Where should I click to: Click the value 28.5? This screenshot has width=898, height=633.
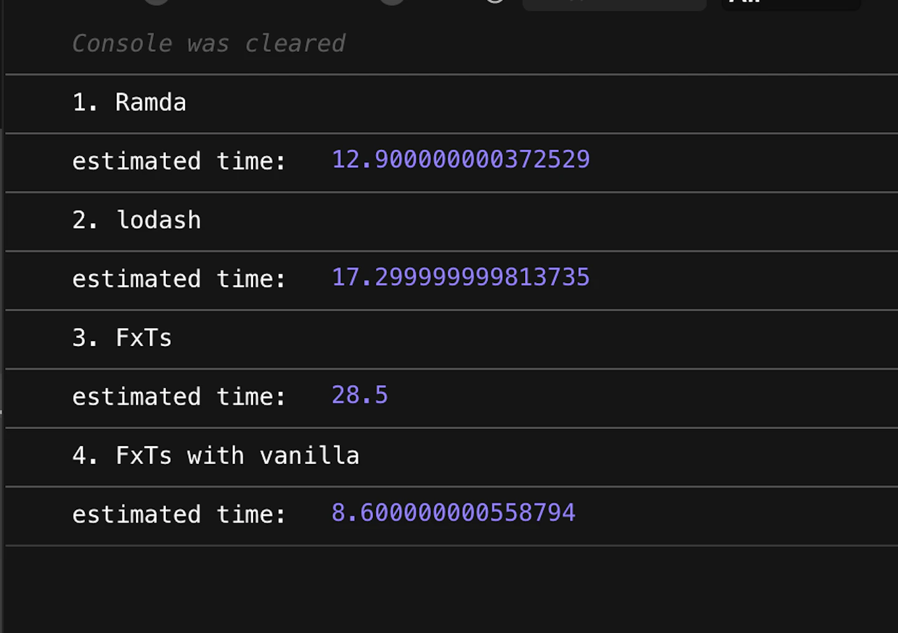coord(360,395)
